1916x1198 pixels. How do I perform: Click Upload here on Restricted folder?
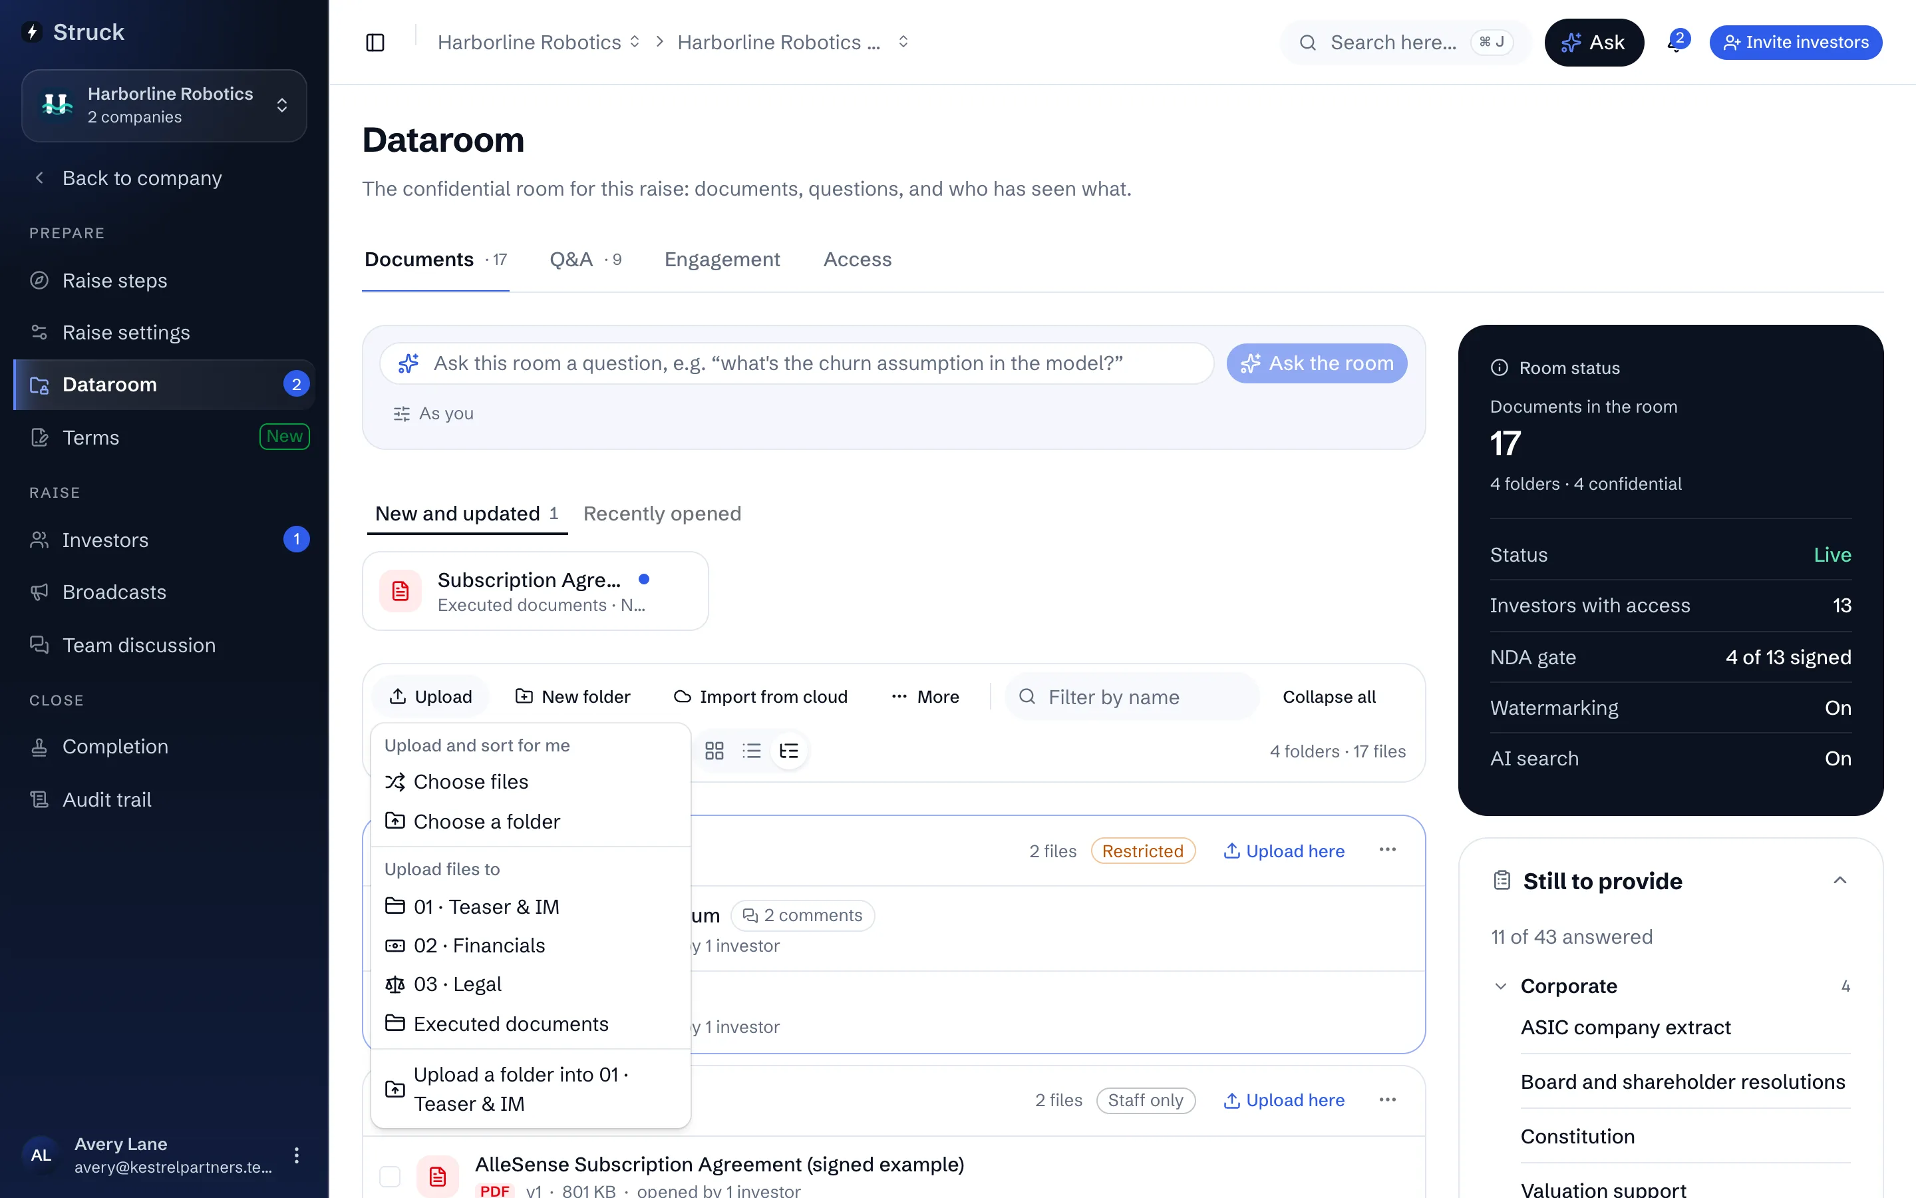click(x=1284, y=851)
